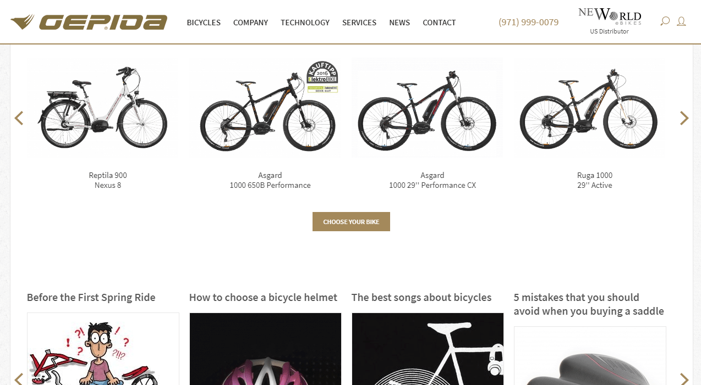Viewport: 701px width, 385px height.
Task: Show previous bikes with left carousel arrow
Action: [19, 118]
